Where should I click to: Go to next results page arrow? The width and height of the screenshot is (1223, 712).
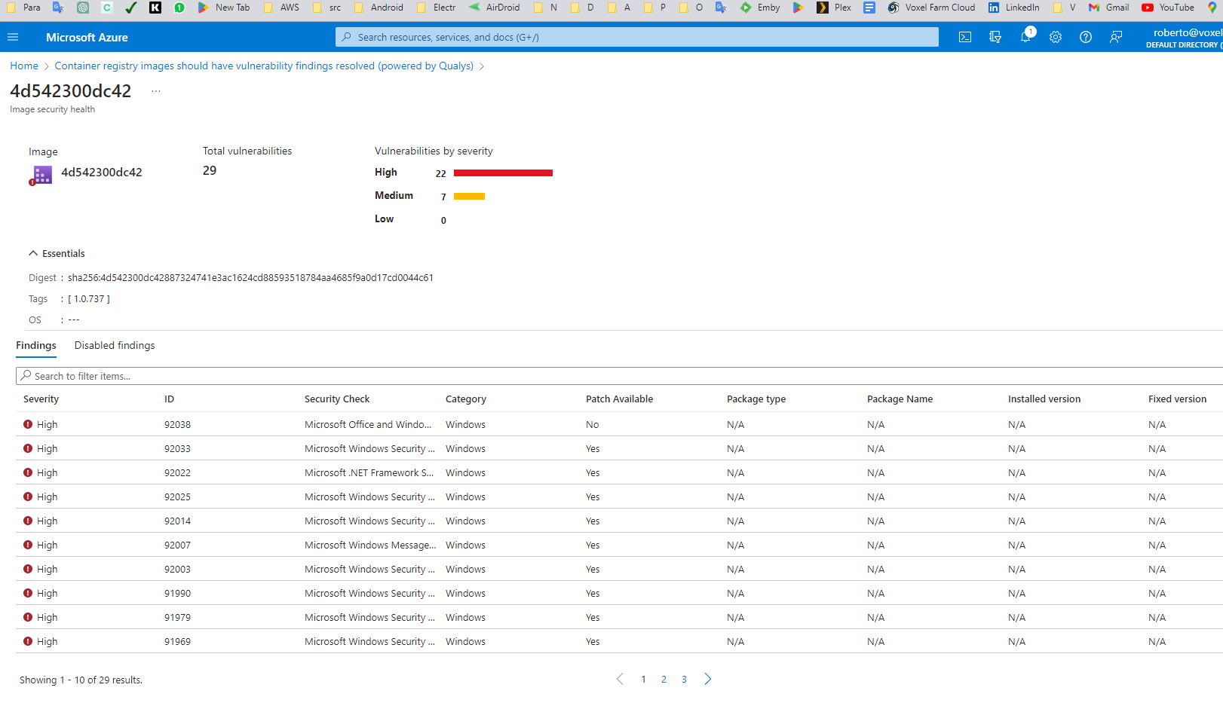[708, 679]
